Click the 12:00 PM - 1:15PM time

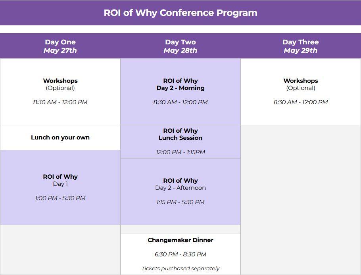tap(180, 152)
